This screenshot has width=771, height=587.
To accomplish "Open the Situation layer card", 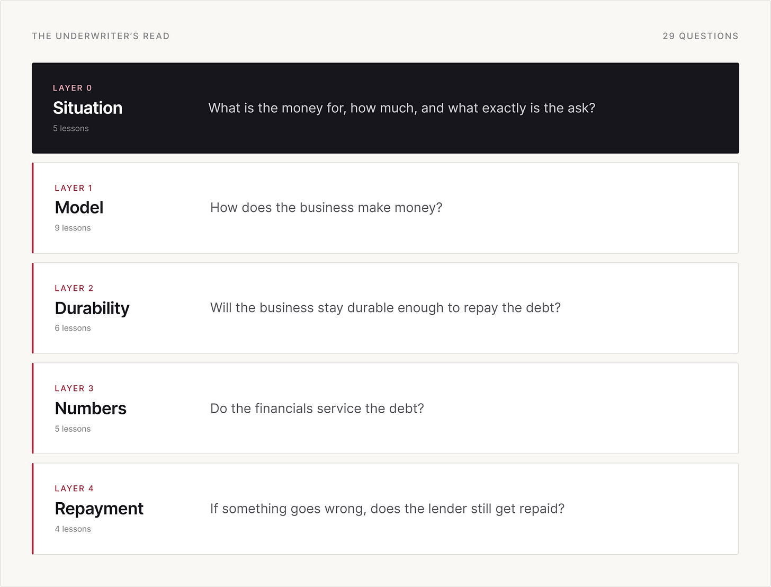I will (385, 108).
